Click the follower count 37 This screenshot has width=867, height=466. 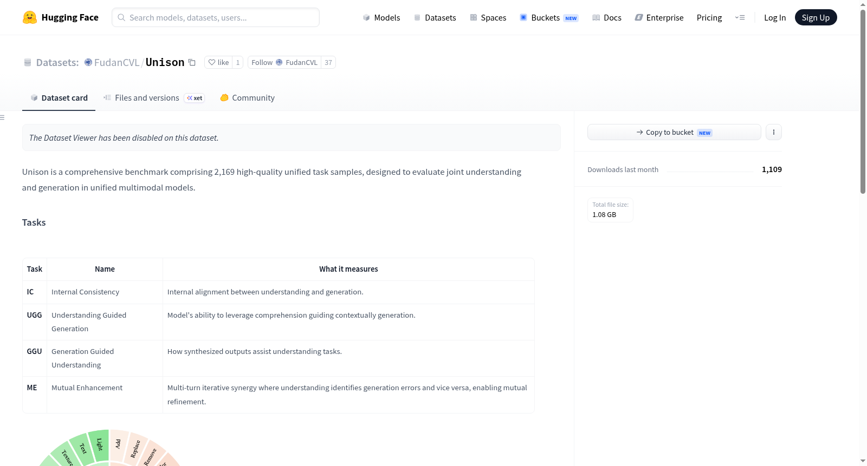pyautogui.click(x=328, y=62)
